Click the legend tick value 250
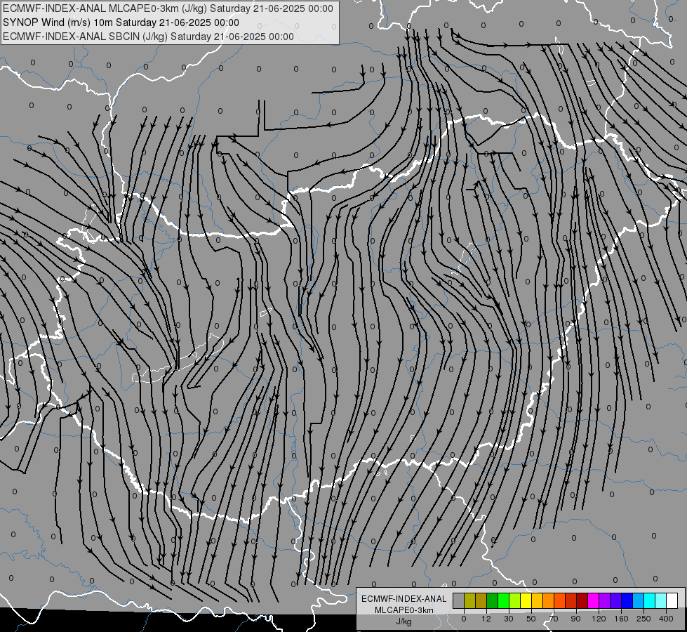687x632 pixels. pyautogui.click(x=643, y=619)
